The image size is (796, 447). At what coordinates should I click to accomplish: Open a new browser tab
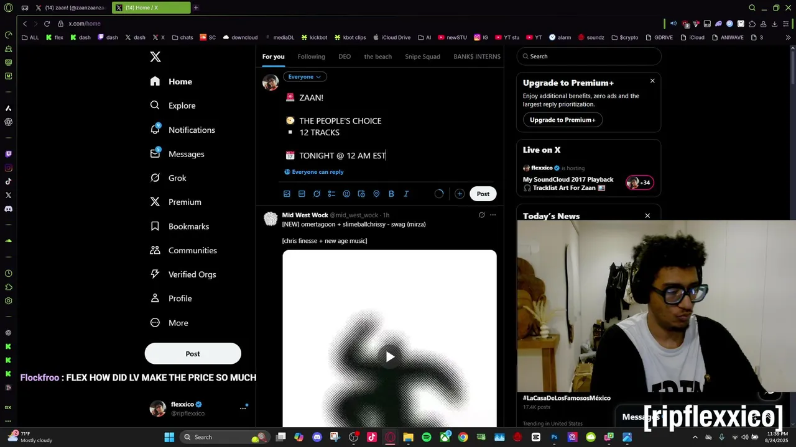[x=196, y=7]
